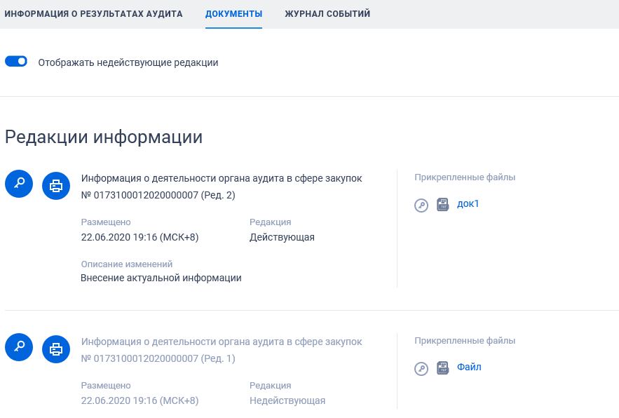
Task: Click the Редакции информации heading
Action: click(104, 137)
